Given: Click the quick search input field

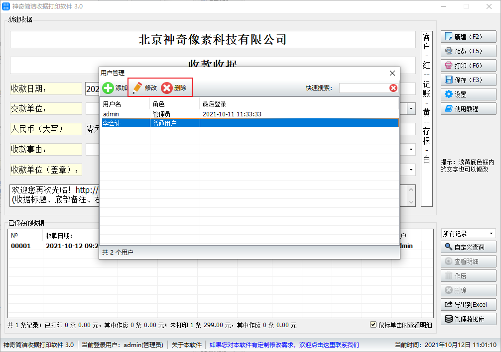Looking at the screenshot, I should pos(364,88).
